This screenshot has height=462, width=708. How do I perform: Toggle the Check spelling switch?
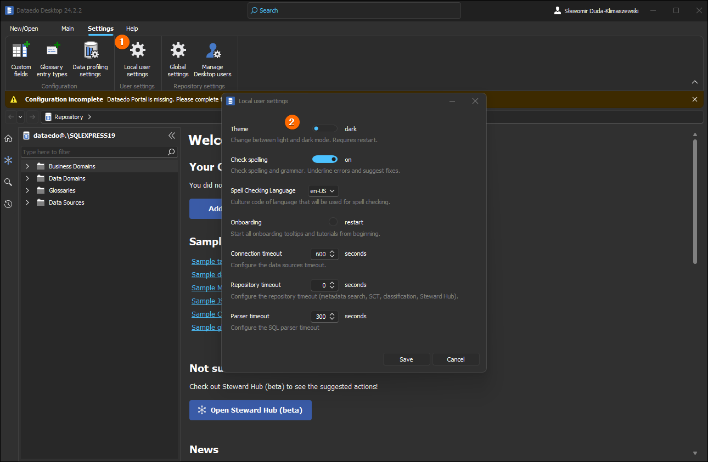325,159
